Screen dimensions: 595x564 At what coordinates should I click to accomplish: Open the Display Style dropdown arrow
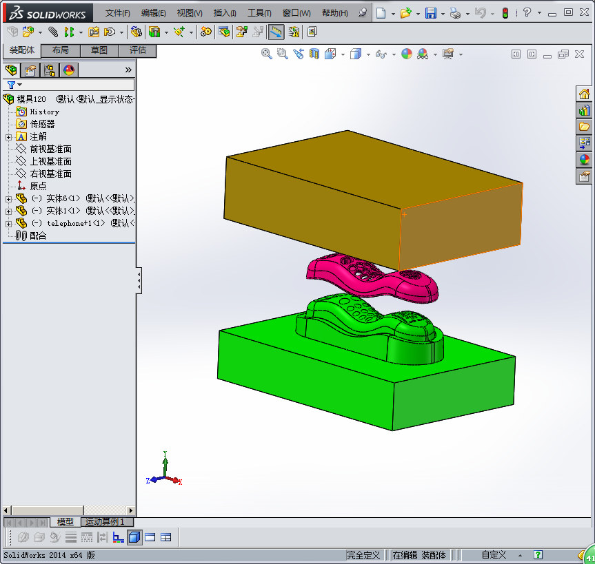pos(367,54)
